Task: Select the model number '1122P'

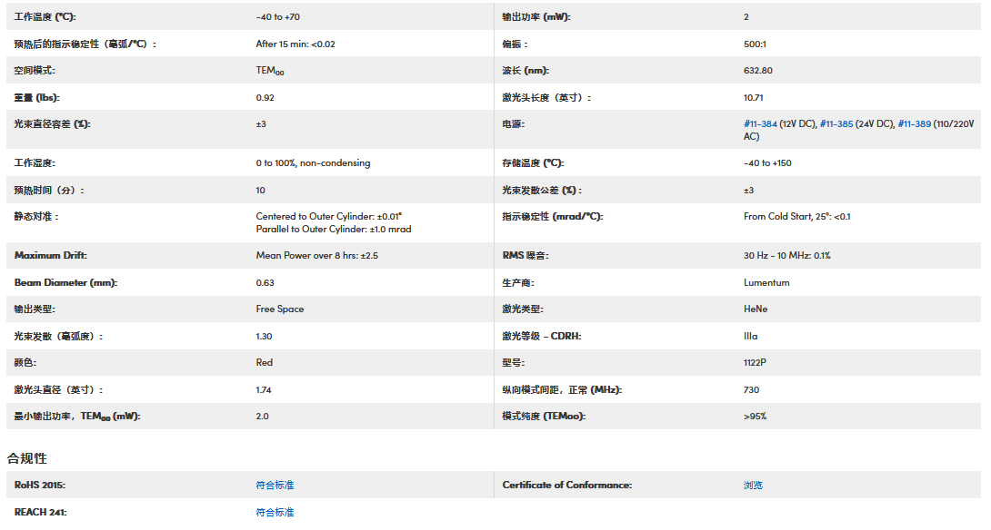Action: coord(756,363)
